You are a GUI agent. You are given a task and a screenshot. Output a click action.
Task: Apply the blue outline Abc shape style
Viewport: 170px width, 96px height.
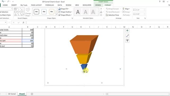(44, 12)
